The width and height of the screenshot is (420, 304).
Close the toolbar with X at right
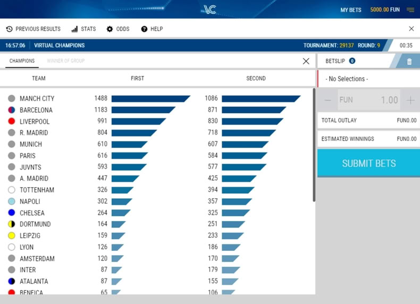pyautogui.click(x=411, y=29)
